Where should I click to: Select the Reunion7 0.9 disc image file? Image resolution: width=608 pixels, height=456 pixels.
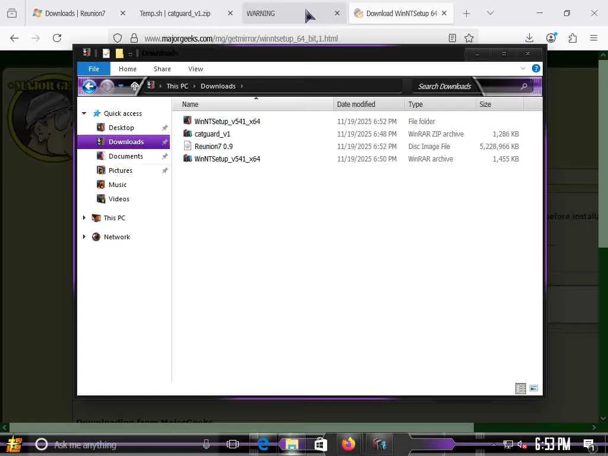pos(213,146)
